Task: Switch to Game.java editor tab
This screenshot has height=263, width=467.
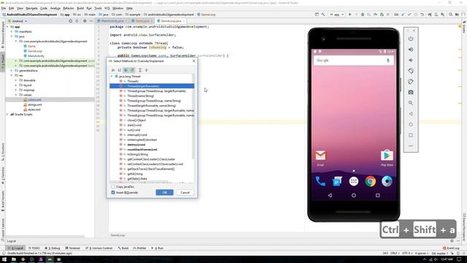Action: (142, 21)
